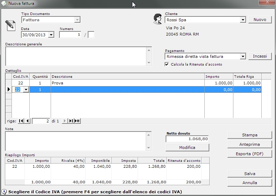276x196 pixels.
Task: Go to previous record in row navigator
Action: coord(27,121)
